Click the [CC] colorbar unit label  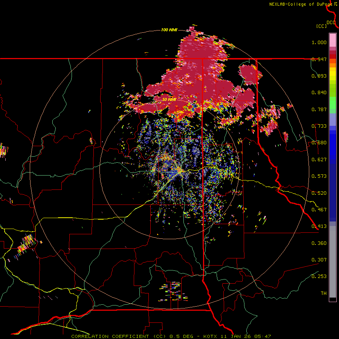[x=321, y=26]
